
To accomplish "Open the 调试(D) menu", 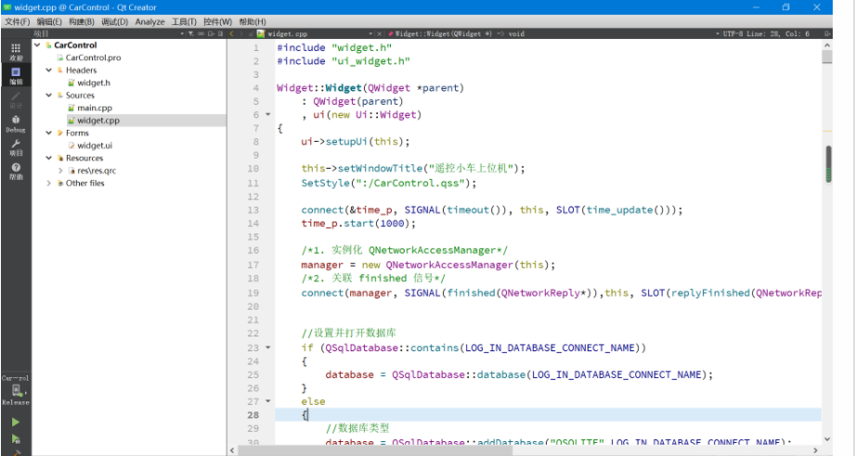I will pyautogui.click(x=114, y=21).
